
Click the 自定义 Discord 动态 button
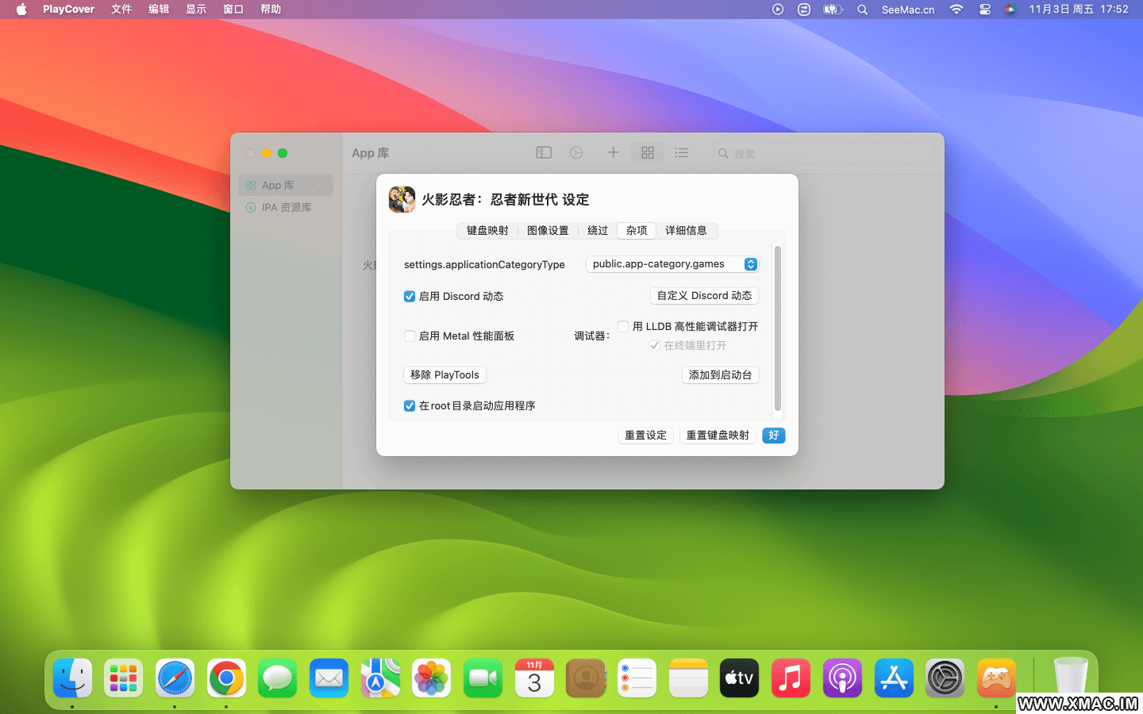point(704,295)
